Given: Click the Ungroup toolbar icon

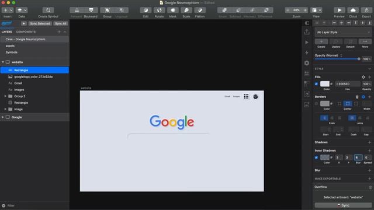Looking at the screenshot, I should coord(122,10).
